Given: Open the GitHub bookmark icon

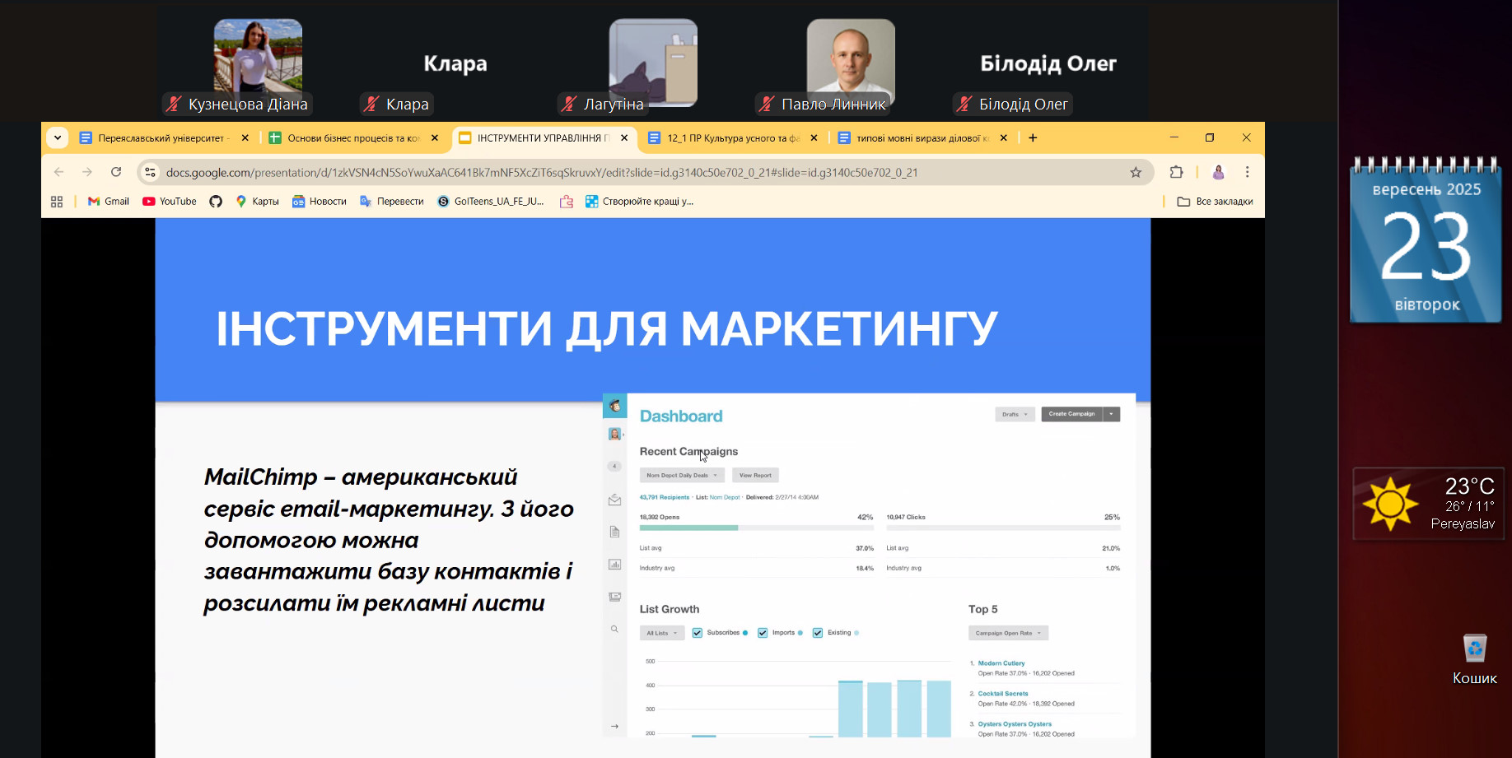Looking at the screenshot, I should pyautogui.click(x=216, y=202).
